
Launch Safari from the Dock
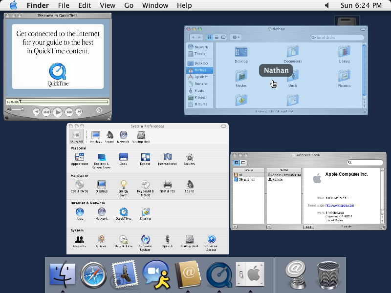(x=93, y=275)
